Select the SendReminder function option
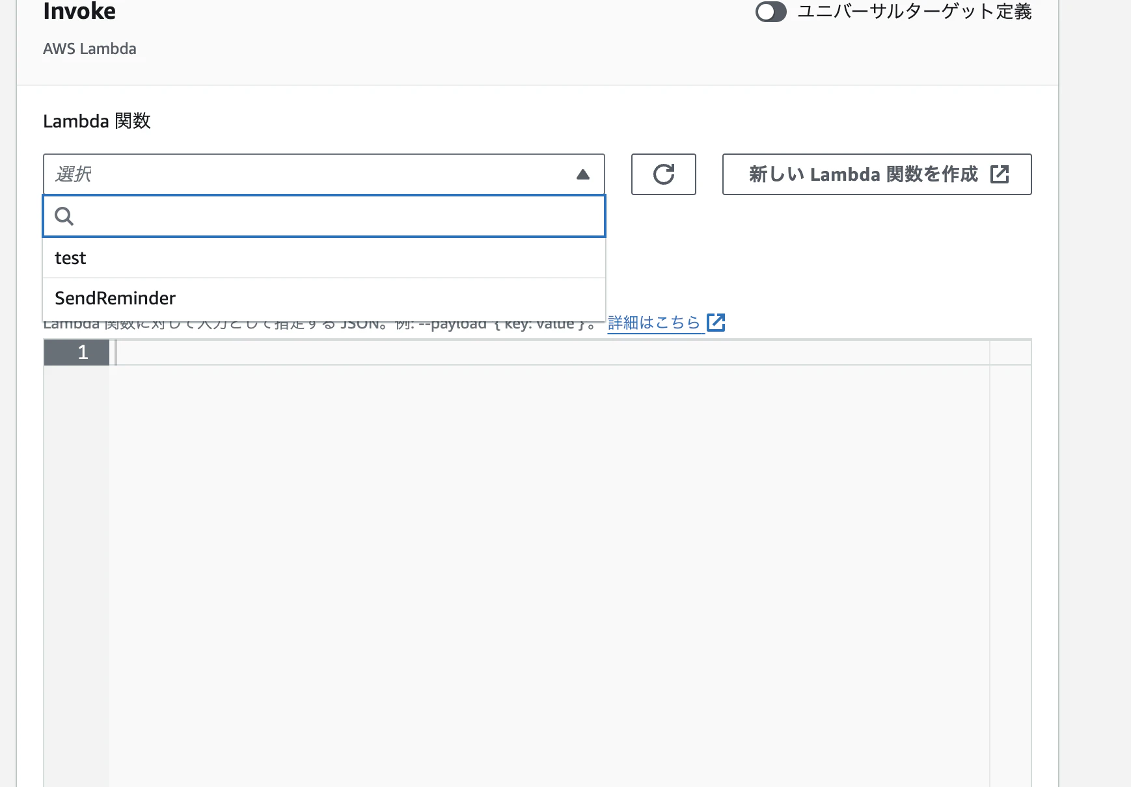This screenshot has height=787, width=1131. pos(324,298)
